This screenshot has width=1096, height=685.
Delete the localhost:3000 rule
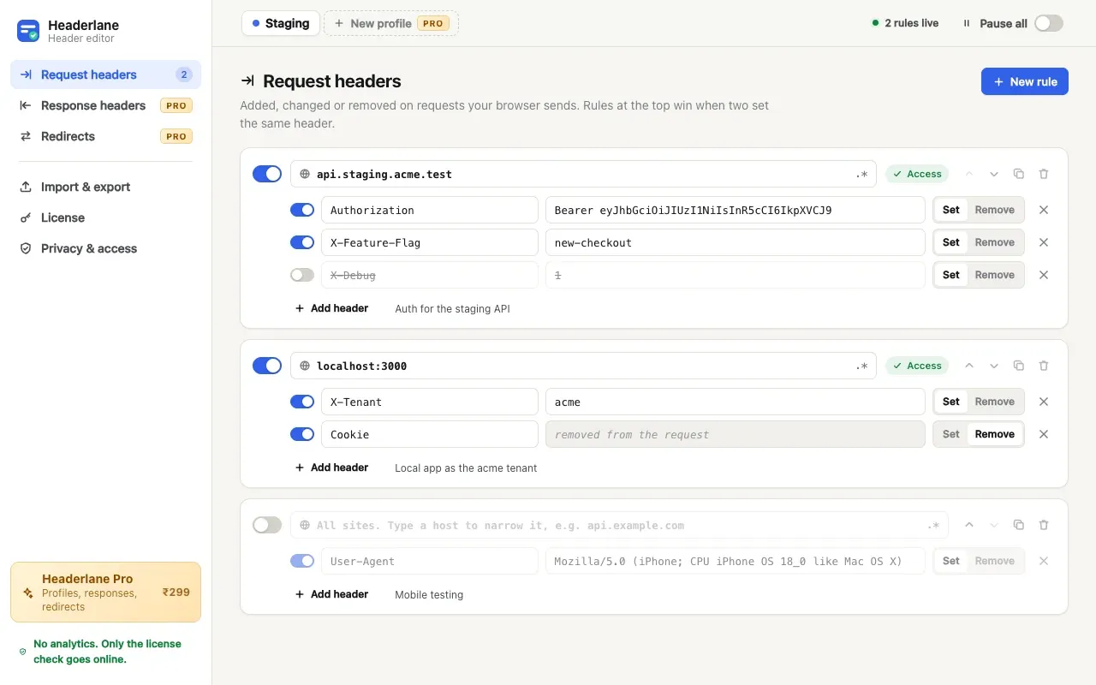coord(1044,366)
